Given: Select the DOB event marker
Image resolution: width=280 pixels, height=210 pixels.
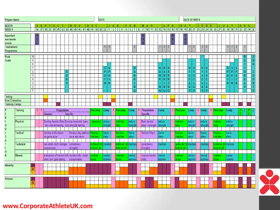Looking at the screenshot, I should tap(143, 39).
